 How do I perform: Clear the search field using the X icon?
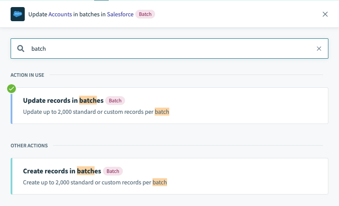[319, 49]
